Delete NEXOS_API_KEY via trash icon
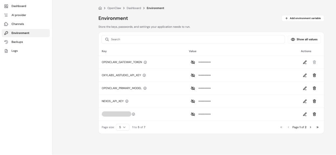The height and width of the screenshot is (155, 336). 314,101
